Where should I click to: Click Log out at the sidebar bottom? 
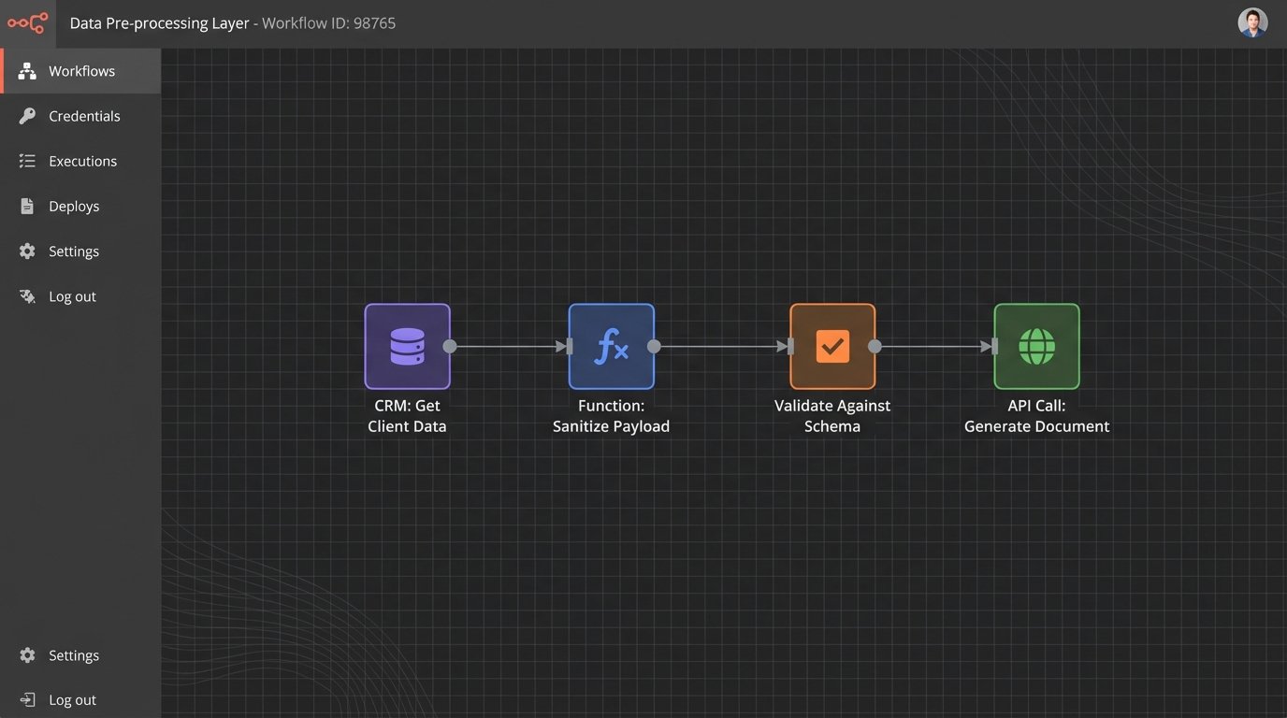point(72,700)
